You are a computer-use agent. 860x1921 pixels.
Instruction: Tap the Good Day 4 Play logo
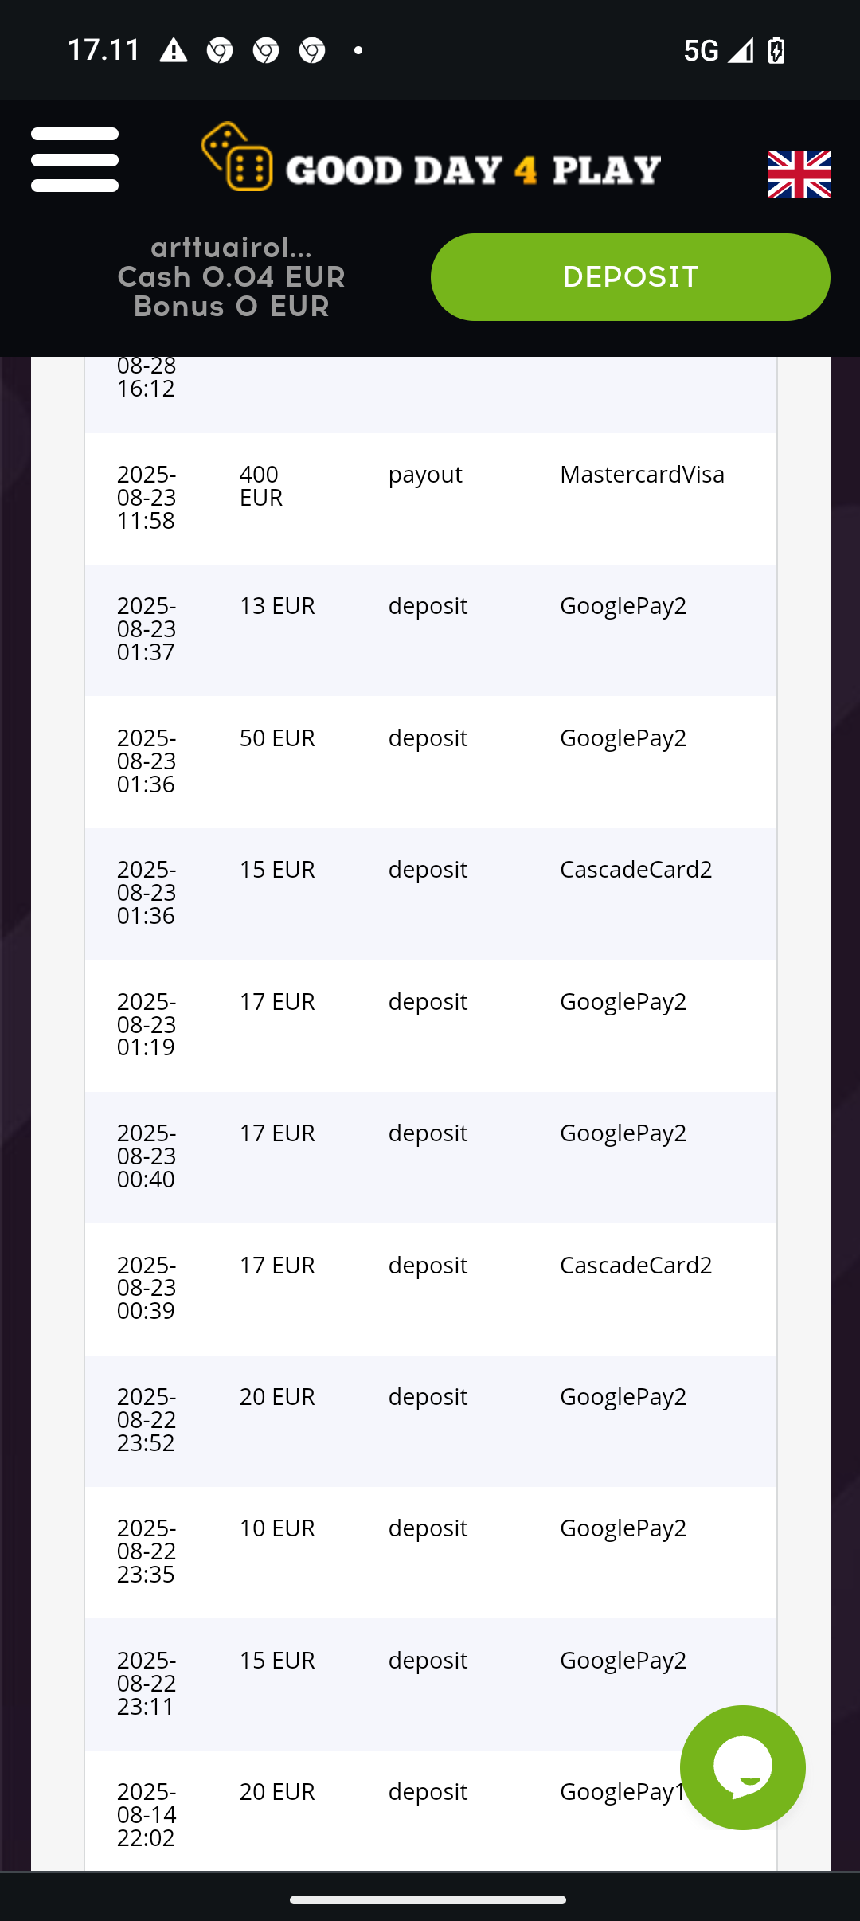[x=431, y=158]
